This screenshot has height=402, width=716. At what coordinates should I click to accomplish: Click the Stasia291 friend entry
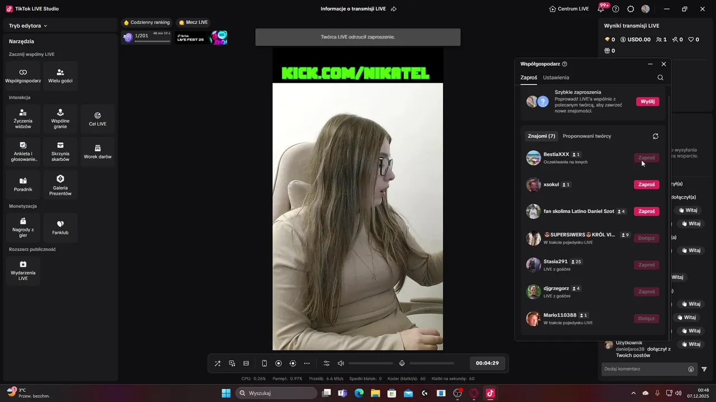[x=593, y=265]
